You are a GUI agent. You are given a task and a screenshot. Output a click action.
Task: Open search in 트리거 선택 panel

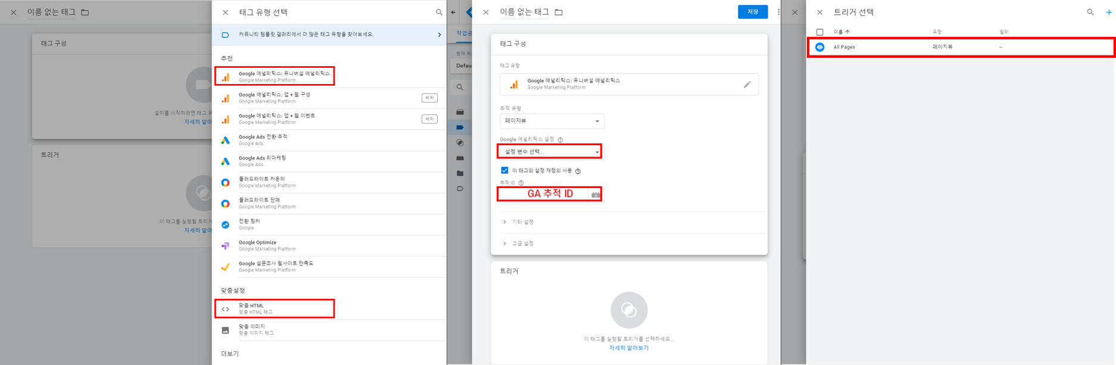(x=1090, y=12)
